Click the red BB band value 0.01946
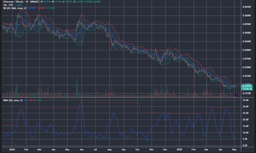Screen dimensions: 256x153 [x=41, y=8]
